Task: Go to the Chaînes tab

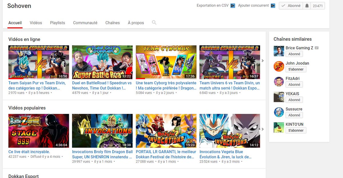Action: pos(113,23)
